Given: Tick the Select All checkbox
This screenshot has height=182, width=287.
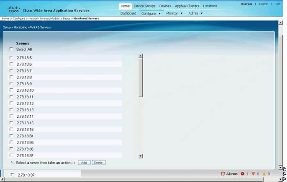Looking at the screenshot, I should click(x=11, y=49).
